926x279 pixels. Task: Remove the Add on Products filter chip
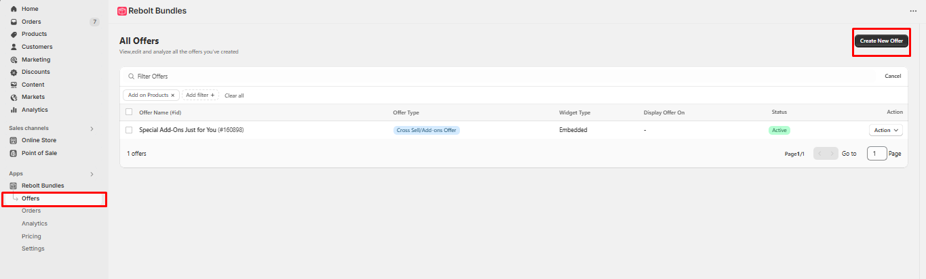point(172,95)
